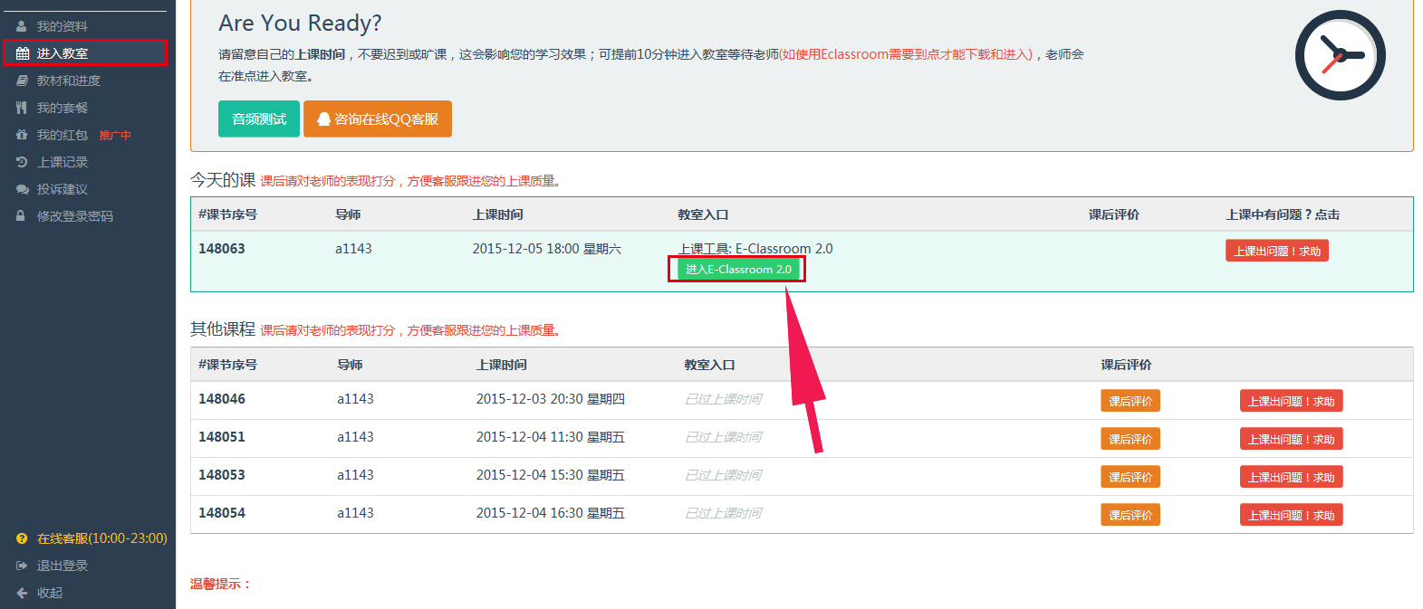The width and height of the screenshot is (1423, 609).
Task: Click the book icon beside 教材和进度
Action: click(x=23, y=81)
